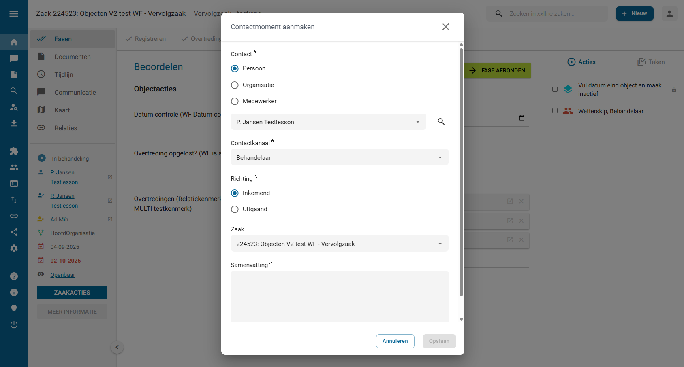
Task: Select the Organisatie radio button
Action: pos(235,85)
